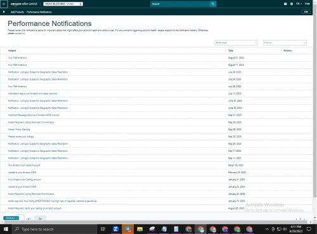
Task: Open the settings gear icon
Action: [x=292, y=4]
